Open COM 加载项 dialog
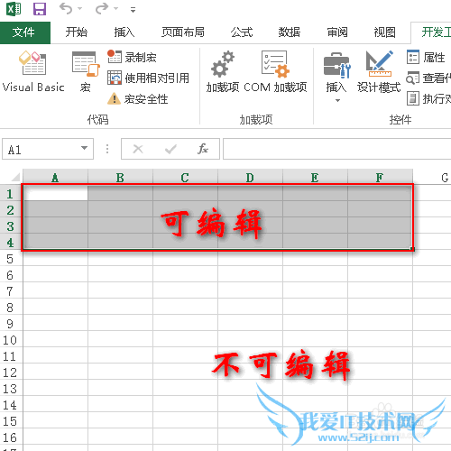This screenshot has height=451, width=451. 275,71
